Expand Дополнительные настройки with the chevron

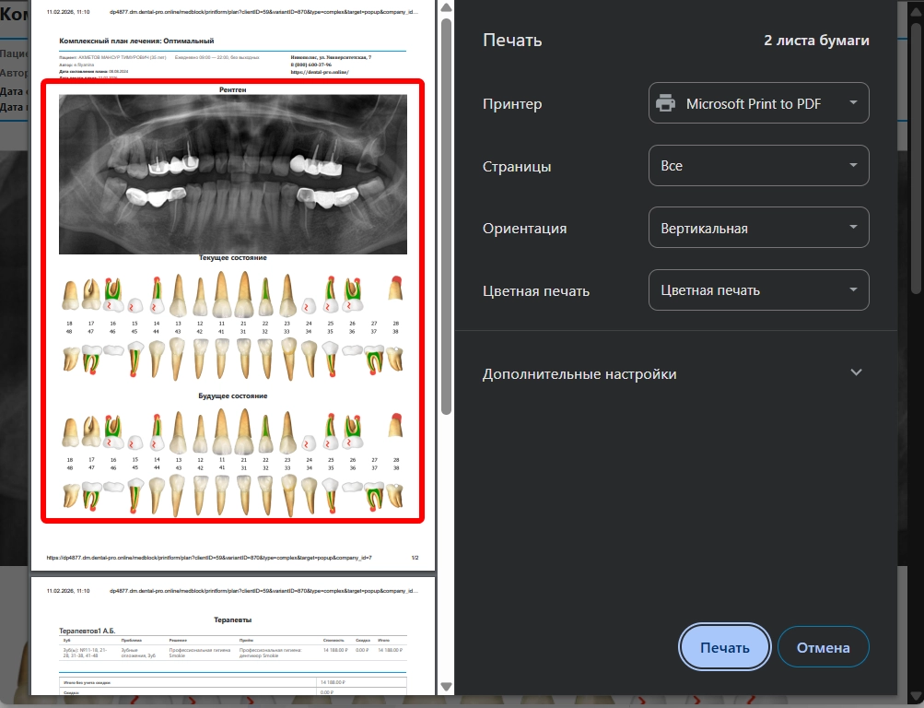click(x=856, y=373)
